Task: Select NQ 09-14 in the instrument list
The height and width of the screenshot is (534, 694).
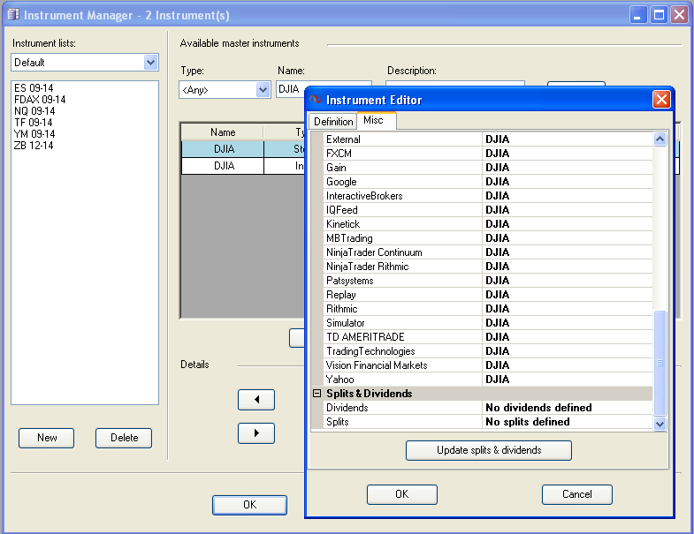Action: (34, 110)
